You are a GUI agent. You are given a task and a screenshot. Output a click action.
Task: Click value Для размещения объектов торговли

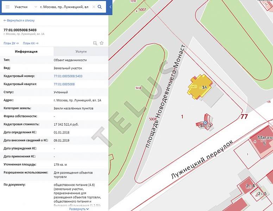point(73,175)
